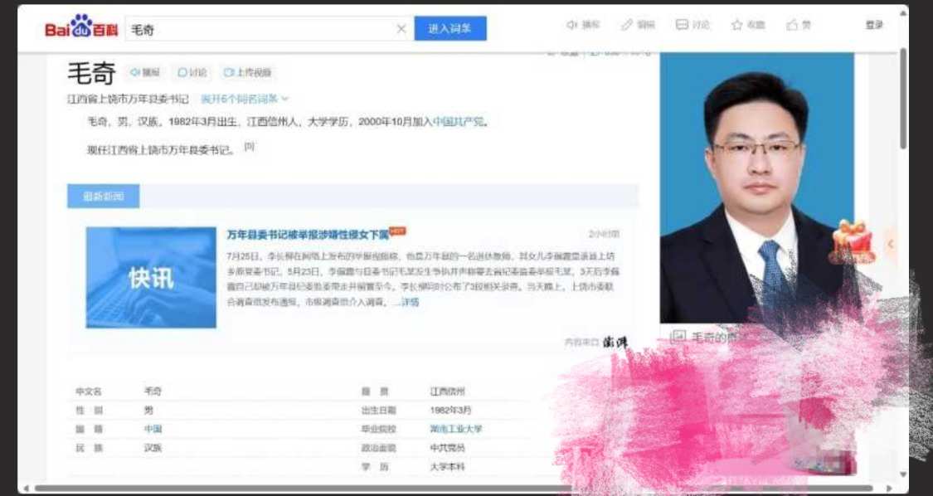Click the arrow on the right edge panel
This screenshot has width=933, height=496.
(x=891, y=244)
